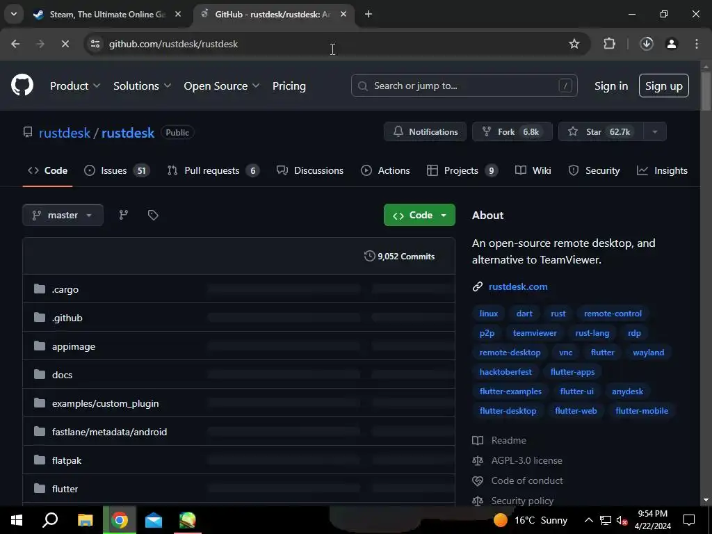View the 9,052 Commits history

click(x=400, y=257)
